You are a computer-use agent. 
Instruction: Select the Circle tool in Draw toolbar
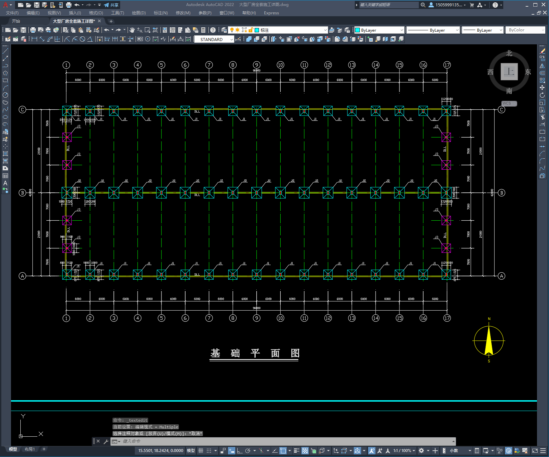tap(5, 95)
